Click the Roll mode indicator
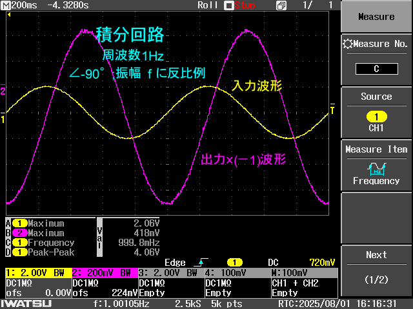This screenshot has height=309, width=413. point(208,5)
